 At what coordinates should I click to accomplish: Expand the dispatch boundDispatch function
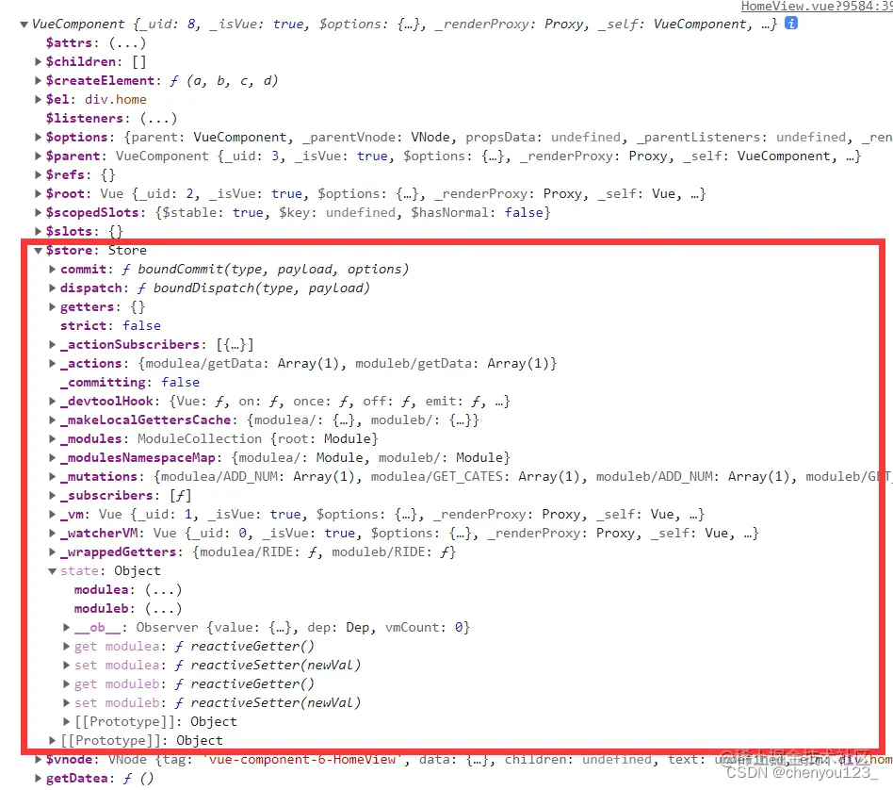tap(53, 288)
